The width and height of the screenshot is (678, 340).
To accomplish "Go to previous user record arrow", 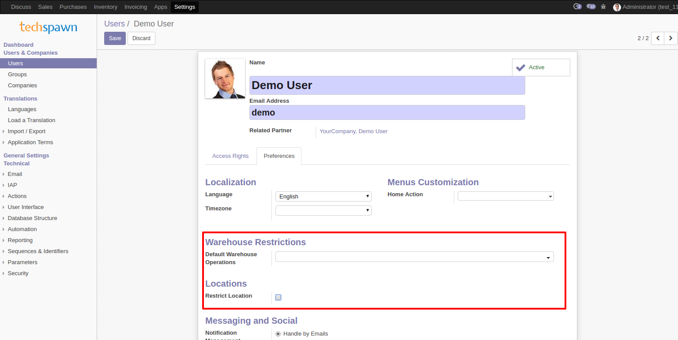I will [x=658, y=38].
